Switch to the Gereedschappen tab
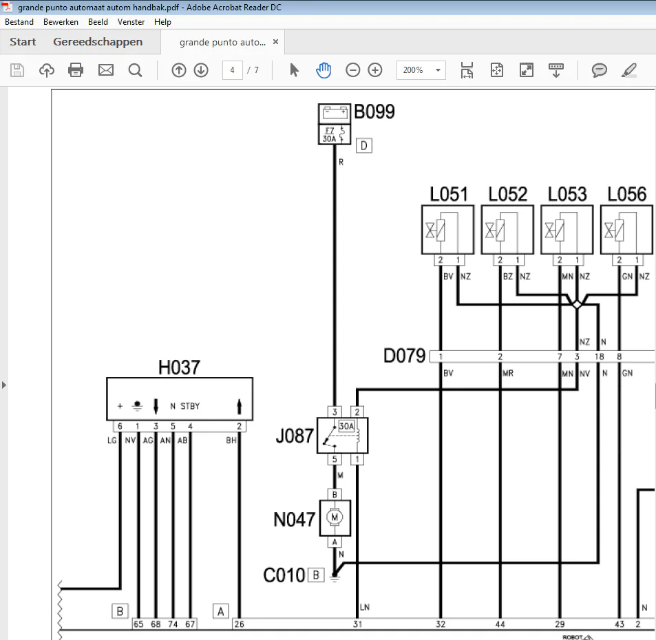The width and height of the screenshot is (656, 640). [98, 42]
